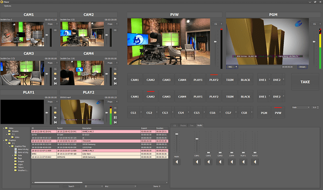The image size is (323, 190).
Task: Open the folder icon in CAM3 panel
Action: point(55,74)
